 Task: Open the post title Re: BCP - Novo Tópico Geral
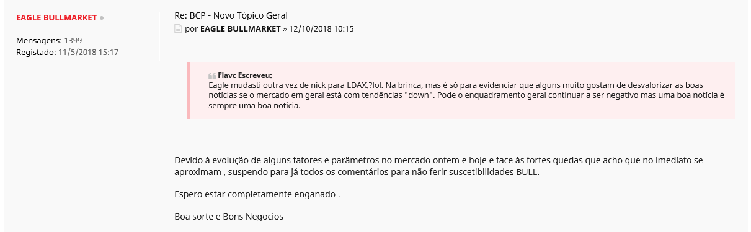coord(231,15)
